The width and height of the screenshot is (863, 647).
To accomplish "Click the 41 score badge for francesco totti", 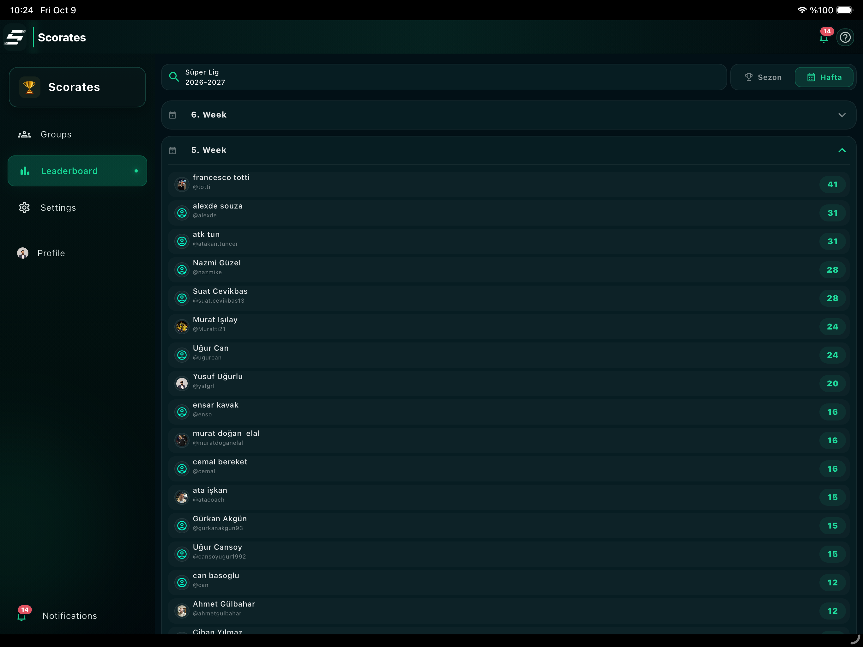I will point(832,184).
